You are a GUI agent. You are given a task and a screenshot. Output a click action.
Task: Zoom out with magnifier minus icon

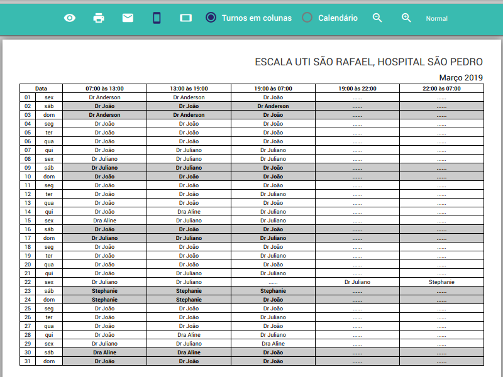(377, 18)
